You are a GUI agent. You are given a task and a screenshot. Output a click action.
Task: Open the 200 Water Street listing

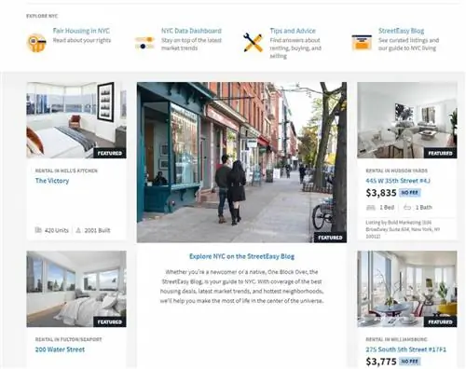pyautogui.click(x=60, y=349)
